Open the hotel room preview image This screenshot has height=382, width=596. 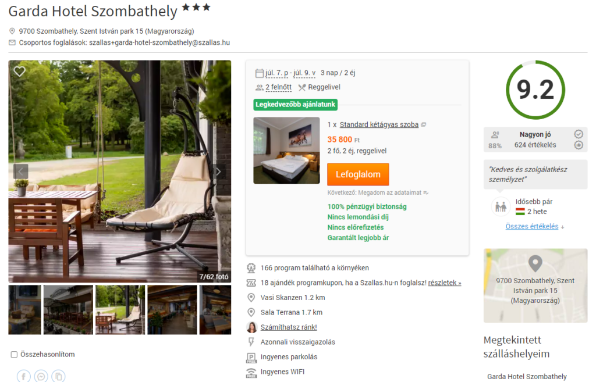(286, 151)
